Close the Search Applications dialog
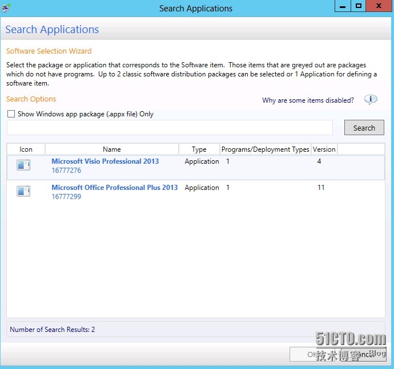The width and height of the screenshot is (394, 369). [379, 6]
